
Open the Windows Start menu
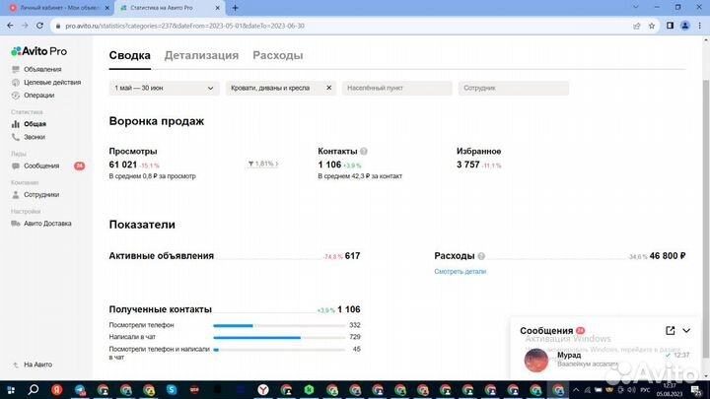tap(11, 390)
